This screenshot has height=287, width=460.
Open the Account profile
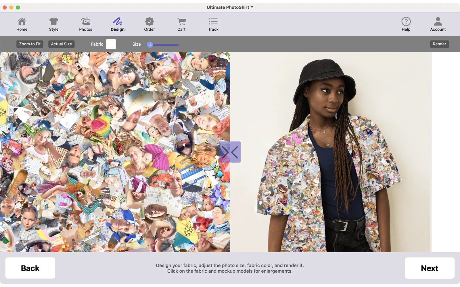point(438,24)
